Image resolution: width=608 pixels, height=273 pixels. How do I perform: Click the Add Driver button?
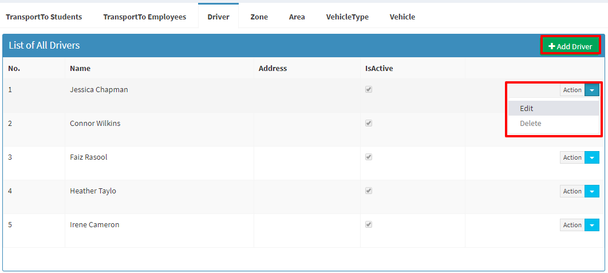tap(570, 46)
